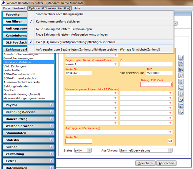This screenshot has height=169, width=193.
Task: Click the Betrag EUR,Cent input field
Action: (x=156, y=84)
